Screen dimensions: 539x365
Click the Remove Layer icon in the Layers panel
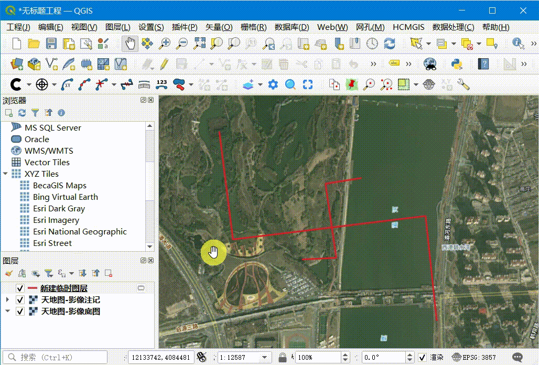109,274
